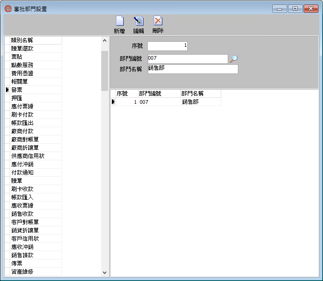323x281 pixels.
Task: Select 廠商對帳單 category row
Action: [36, 140]
